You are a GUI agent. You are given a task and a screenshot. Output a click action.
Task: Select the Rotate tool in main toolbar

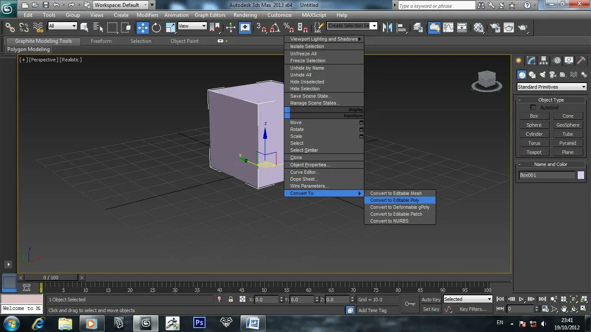[x=156, y=28]
